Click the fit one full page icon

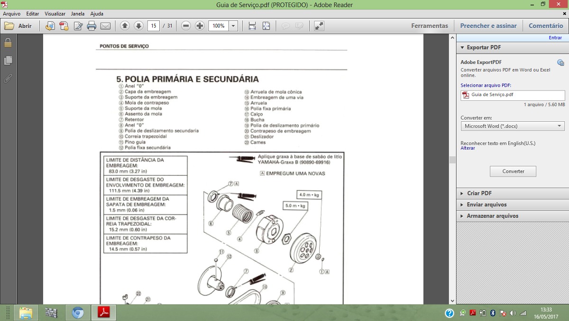tap(266, 26)
